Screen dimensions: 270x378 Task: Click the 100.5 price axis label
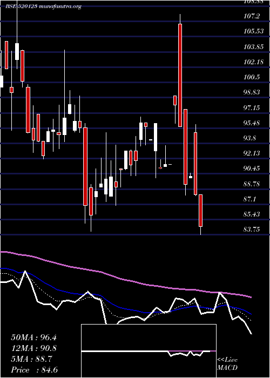click(x=252, y=77)
